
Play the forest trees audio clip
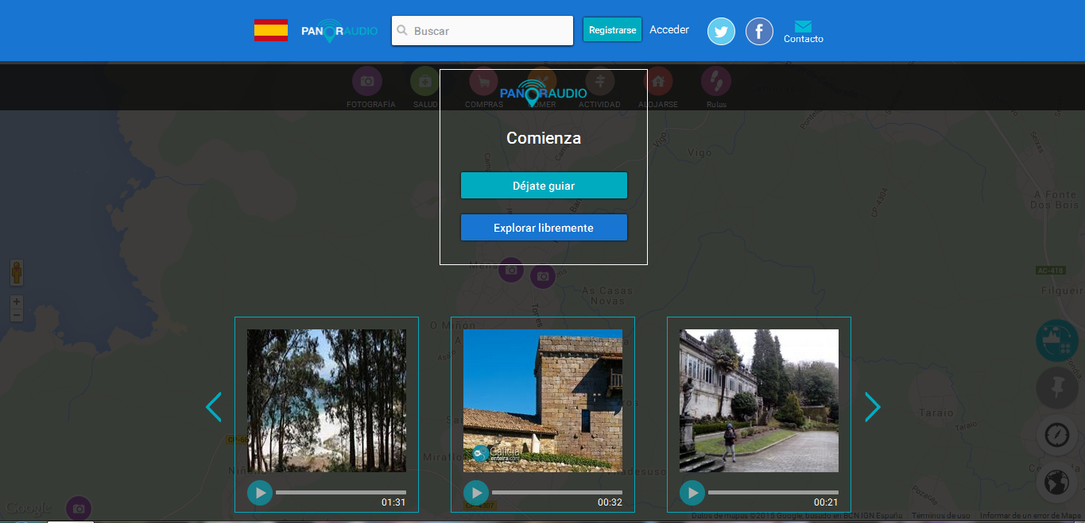tap(260, 493)
